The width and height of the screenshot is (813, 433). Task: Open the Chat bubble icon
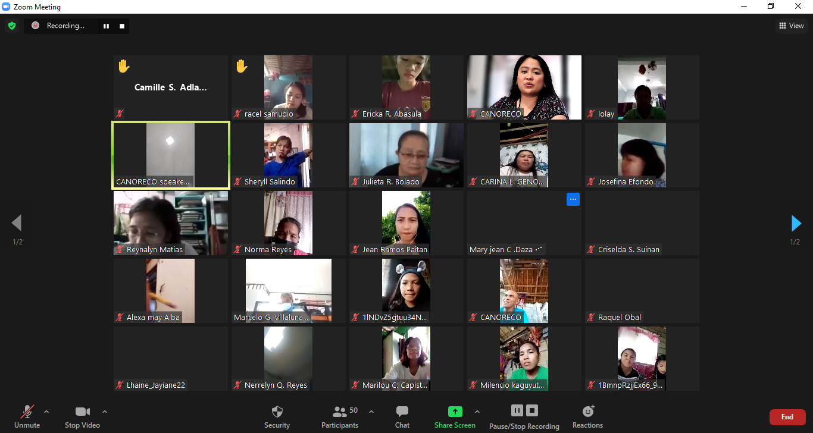(402, 412)
